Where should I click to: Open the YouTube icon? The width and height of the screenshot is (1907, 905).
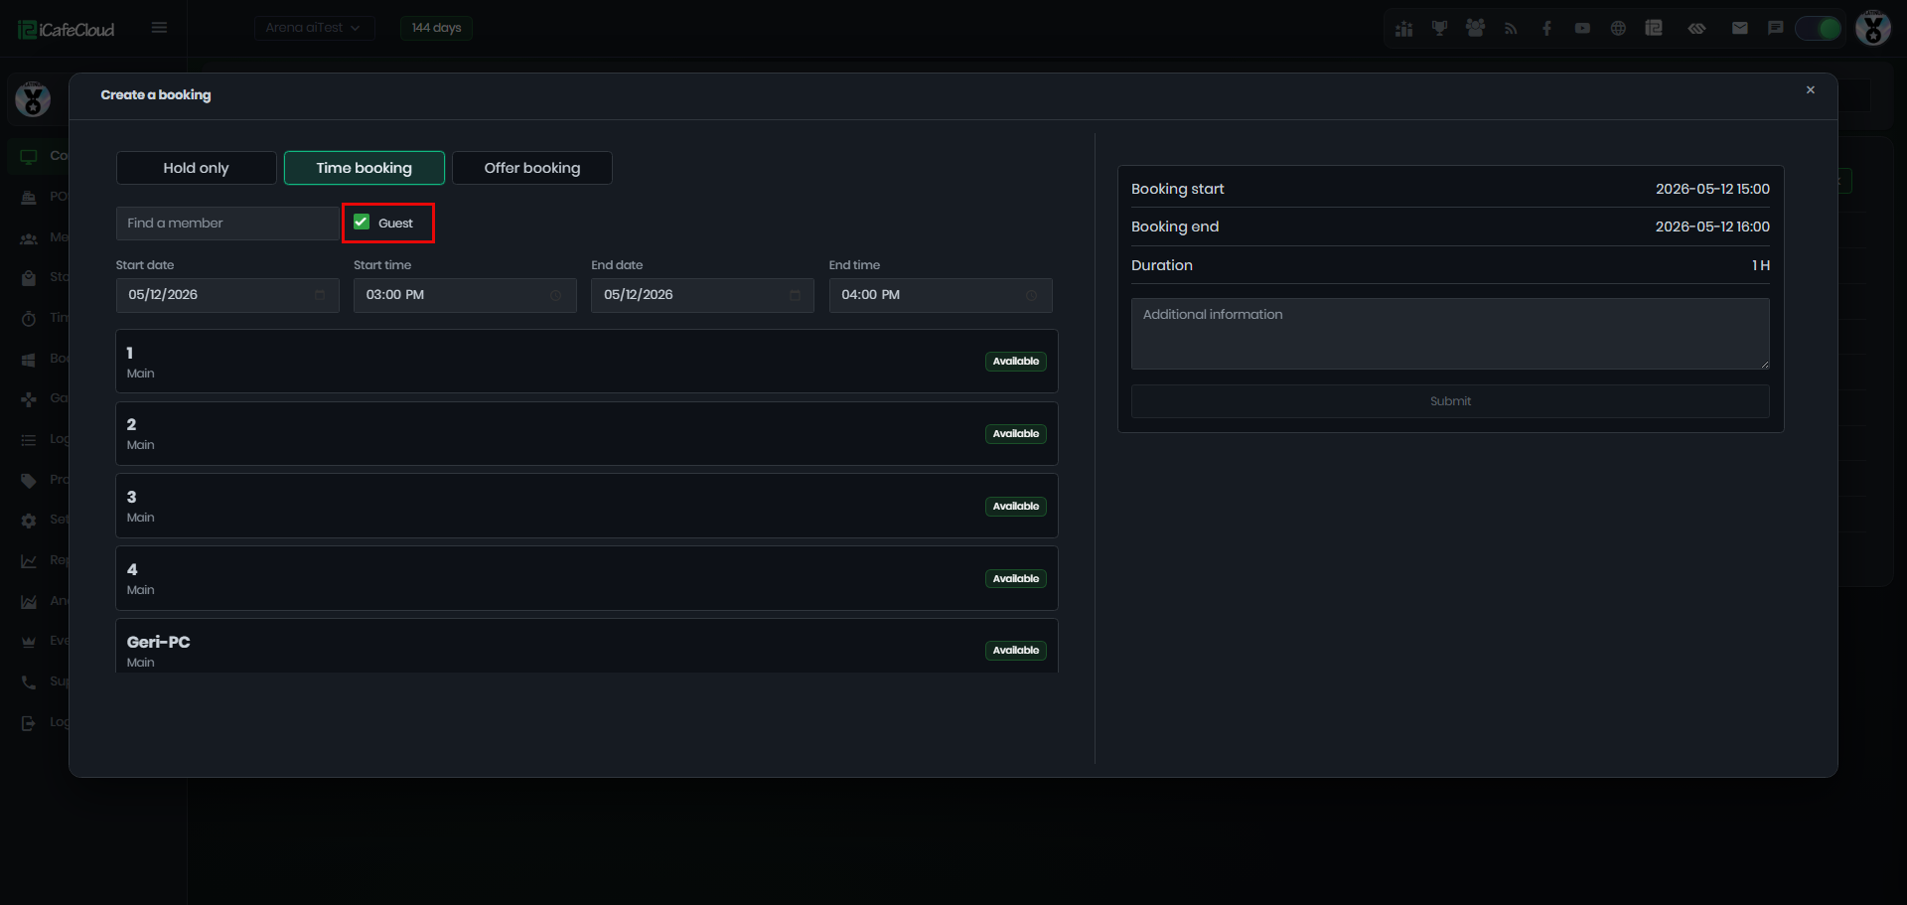click(x=1582, y=29)
